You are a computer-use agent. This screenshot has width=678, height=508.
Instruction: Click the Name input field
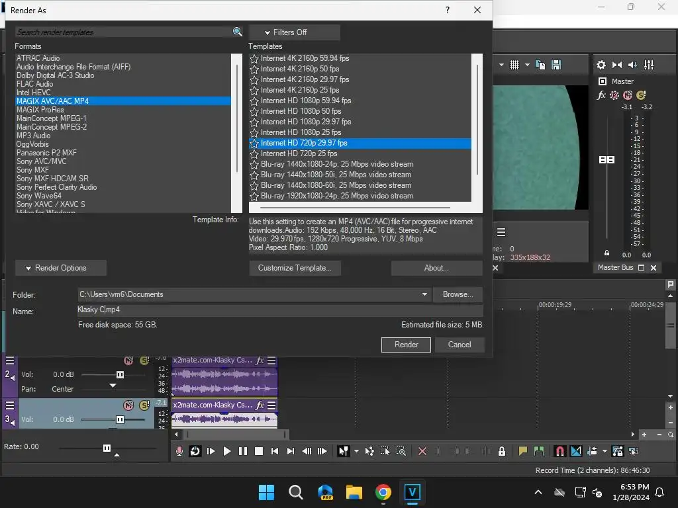click(280, 310)
